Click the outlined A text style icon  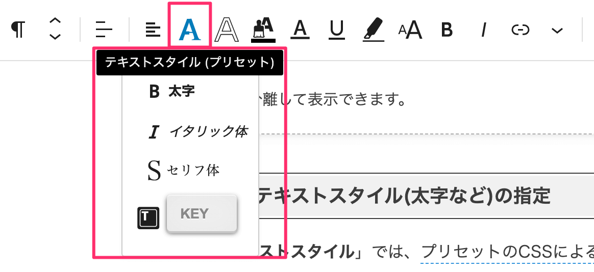point(227,30)
